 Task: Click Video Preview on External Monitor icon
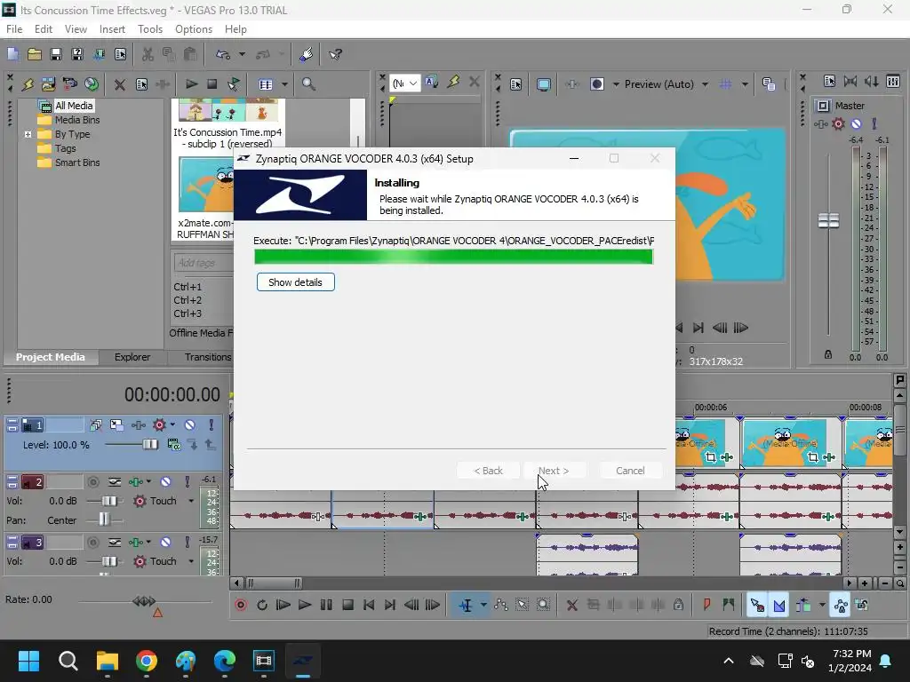tap(544, 84)
